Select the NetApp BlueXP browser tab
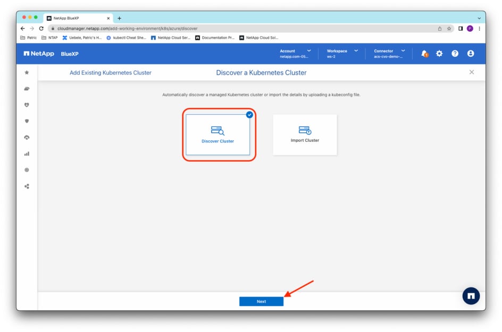Image resolution: width=502 pixels, height=332 pixels. coord(78,18)
